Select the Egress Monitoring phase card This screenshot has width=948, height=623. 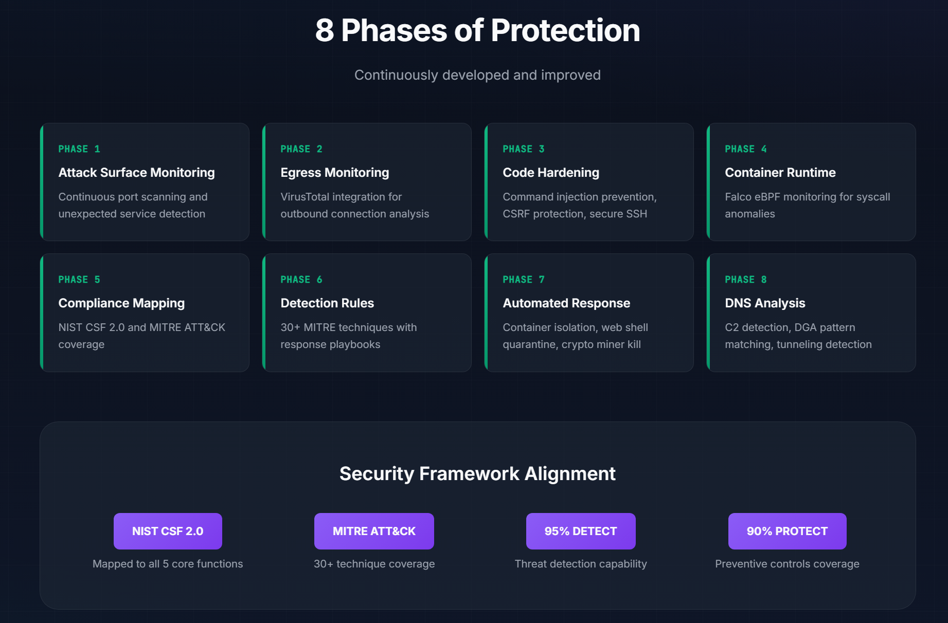pyautogui.click(x=367, y=182)
